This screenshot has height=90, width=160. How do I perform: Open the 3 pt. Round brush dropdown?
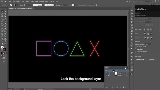(54, 5)
